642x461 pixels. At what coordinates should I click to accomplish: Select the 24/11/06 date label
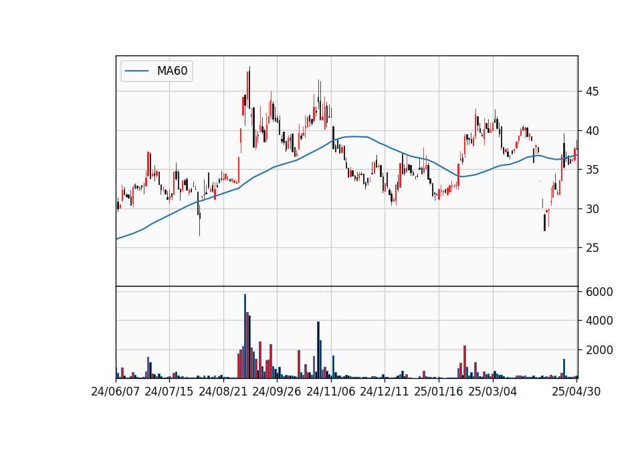pos(331,392)
